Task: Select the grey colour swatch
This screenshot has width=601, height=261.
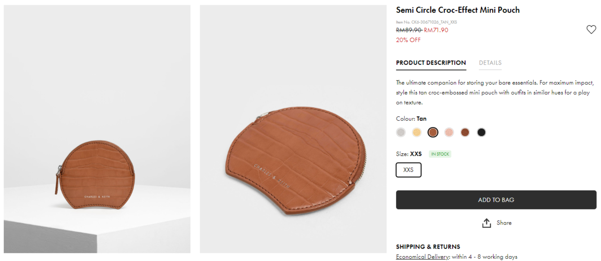Action: (401, 132)
